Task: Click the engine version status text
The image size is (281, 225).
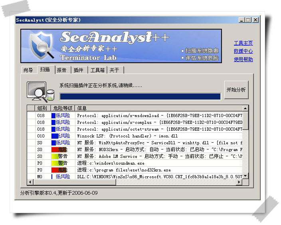Action: (59, 193)
